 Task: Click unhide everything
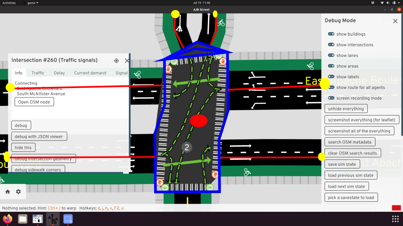(x=346, y=109)
